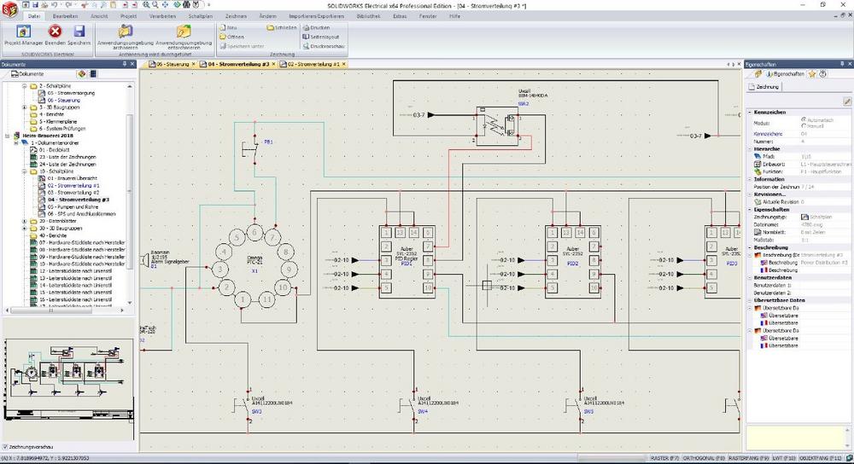This screenshot has height=464, width=854.
Task: Click SOLIDWORKS Electrical application logo button
Action: [9, 9]
